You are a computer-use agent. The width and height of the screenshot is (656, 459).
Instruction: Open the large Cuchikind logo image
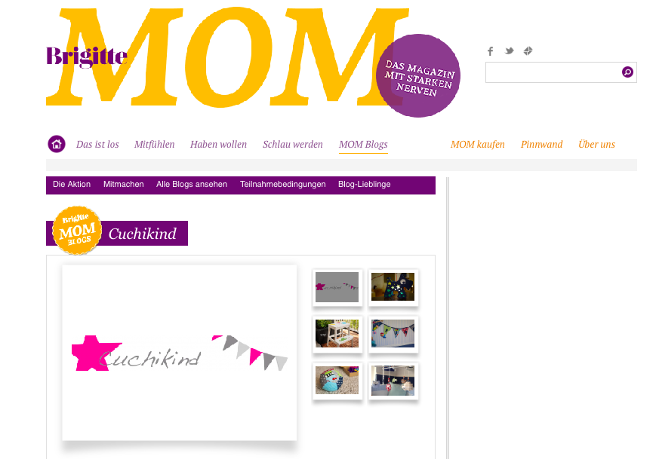pyautogui.click(x=180, y=353)
